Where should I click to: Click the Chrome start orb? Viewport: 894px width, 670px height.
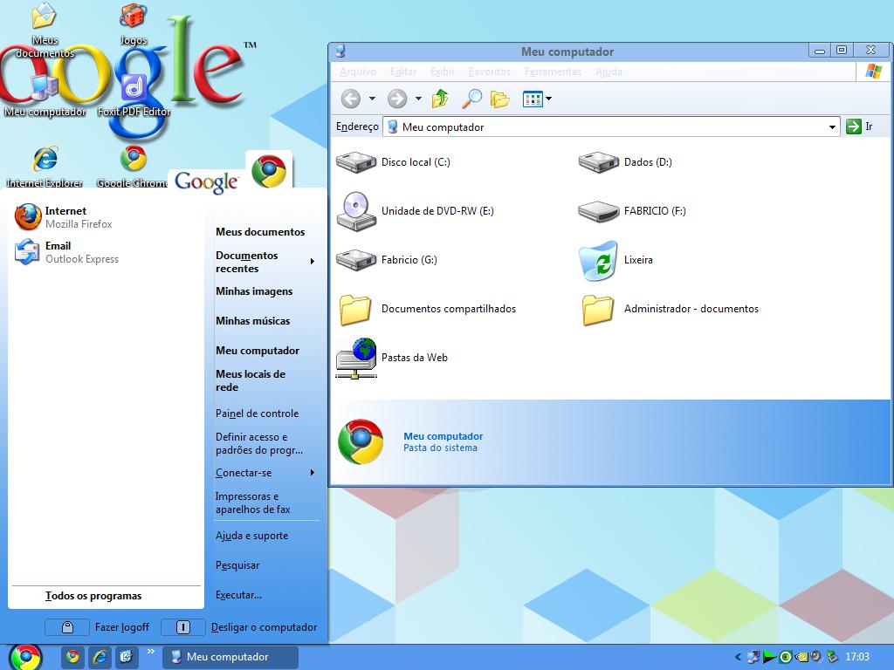tap(25, 657)
